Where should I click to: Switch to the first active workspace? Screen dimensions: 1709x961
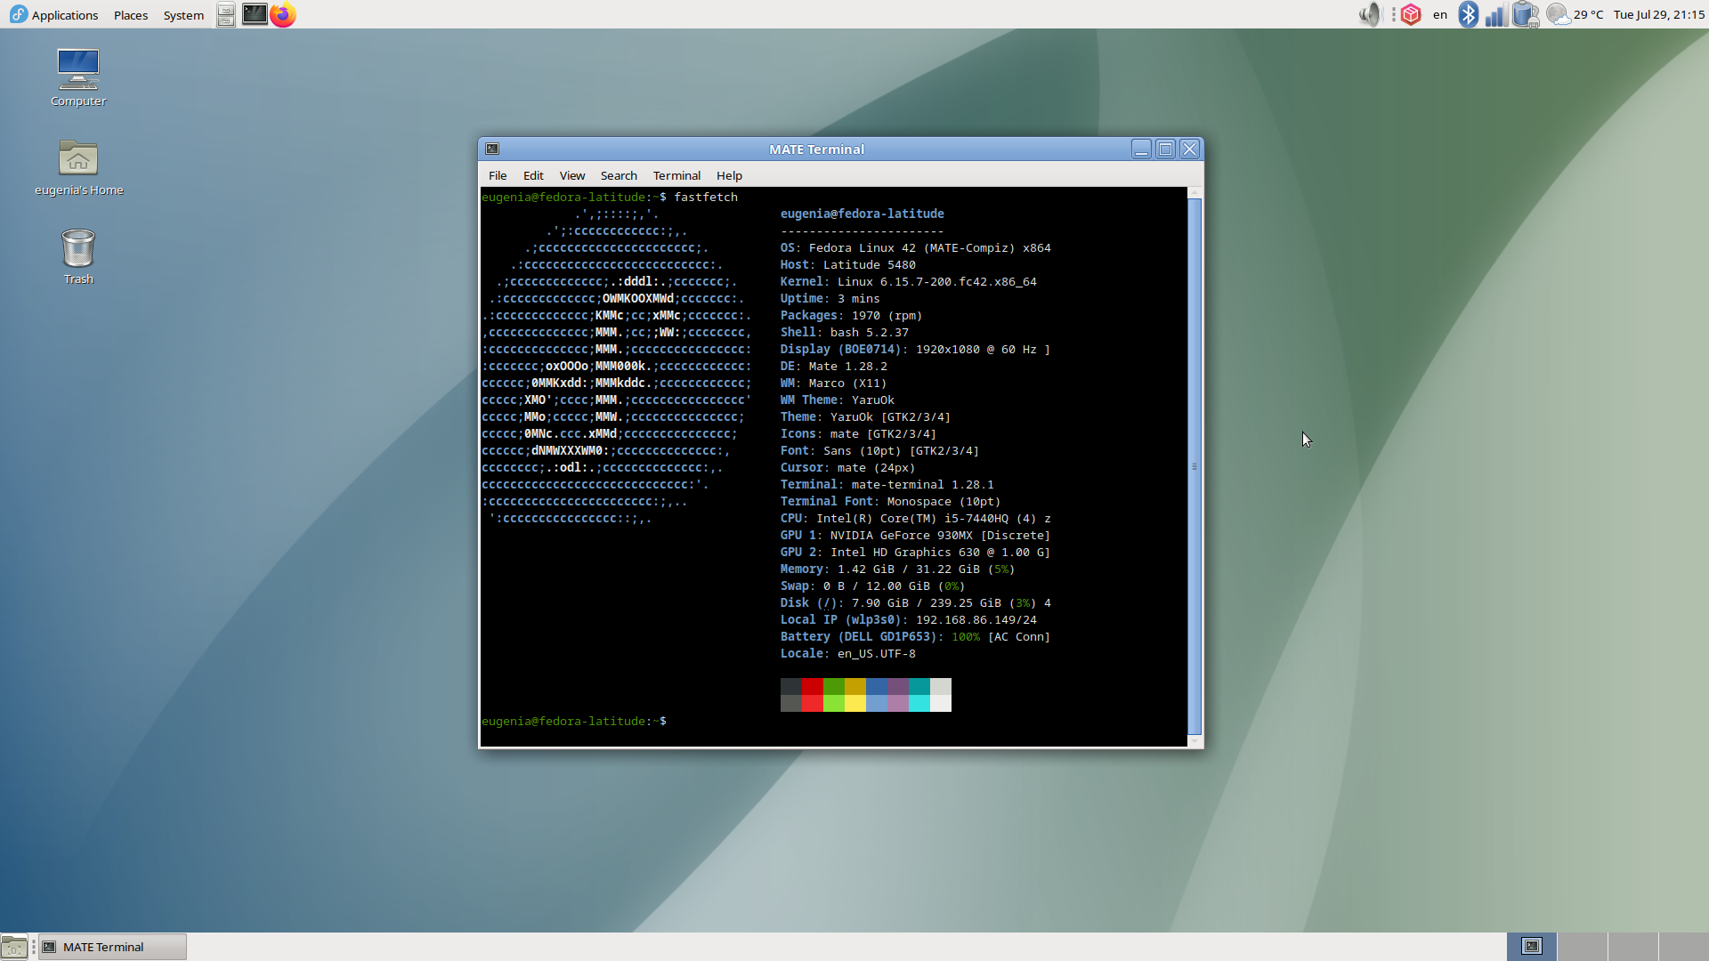pyautogui.click(x=1532, y=947)
